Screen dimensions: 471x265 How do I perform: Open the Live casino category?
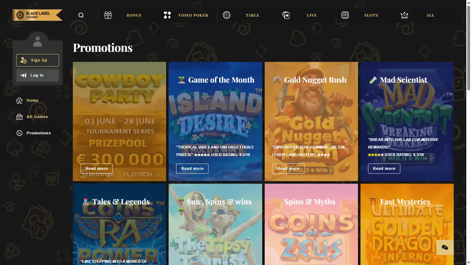(x=312, y=15)
